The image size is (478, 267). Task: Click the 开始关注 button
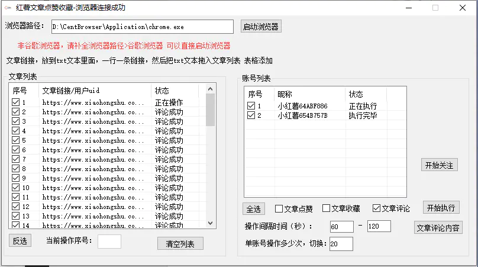point(439,165)
